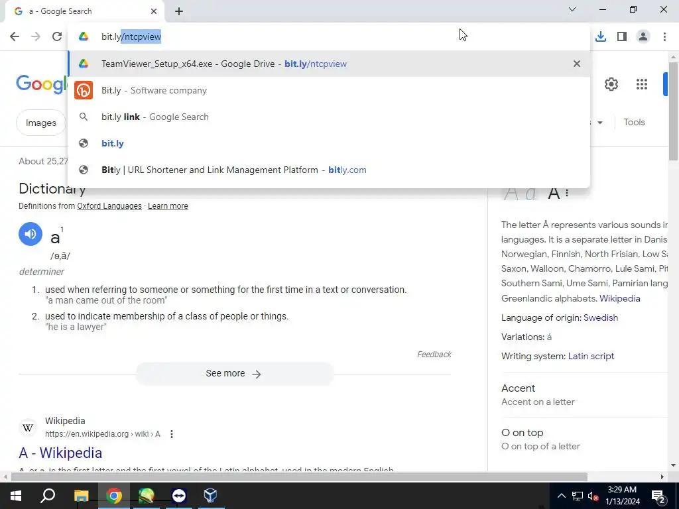Play the pronunciation audio for 'a'
The width and height of the screenshot is (679, 509).
pyautogui.click(x=31, y=234)
